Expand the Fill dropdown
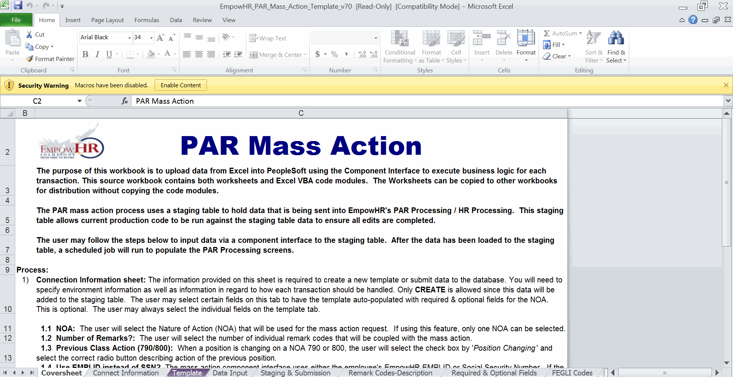The width and height of the screenshot is (733, 377). point(563,45)
